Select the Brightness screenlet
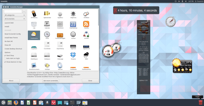Image resolution: width=204 pixels, height=106 pixels. coord(73,14)
